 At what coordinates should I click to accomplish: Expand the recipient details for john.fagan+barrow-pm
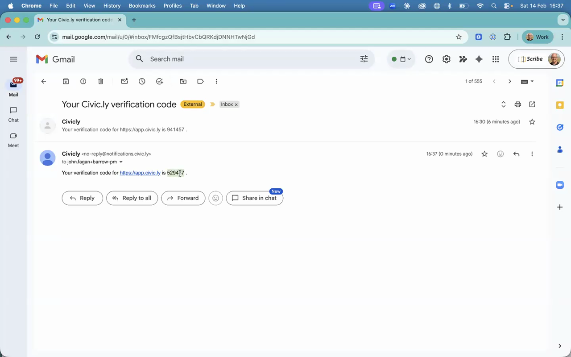(x=121, y=162)
